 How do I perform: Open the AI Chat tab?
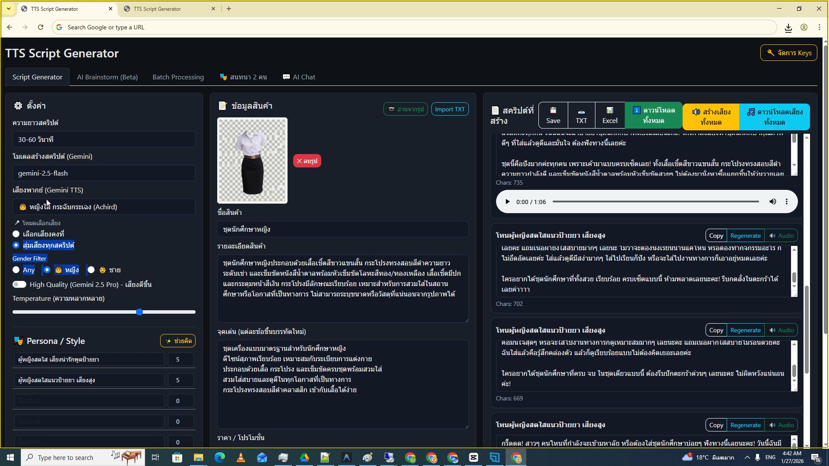[299, 77]
